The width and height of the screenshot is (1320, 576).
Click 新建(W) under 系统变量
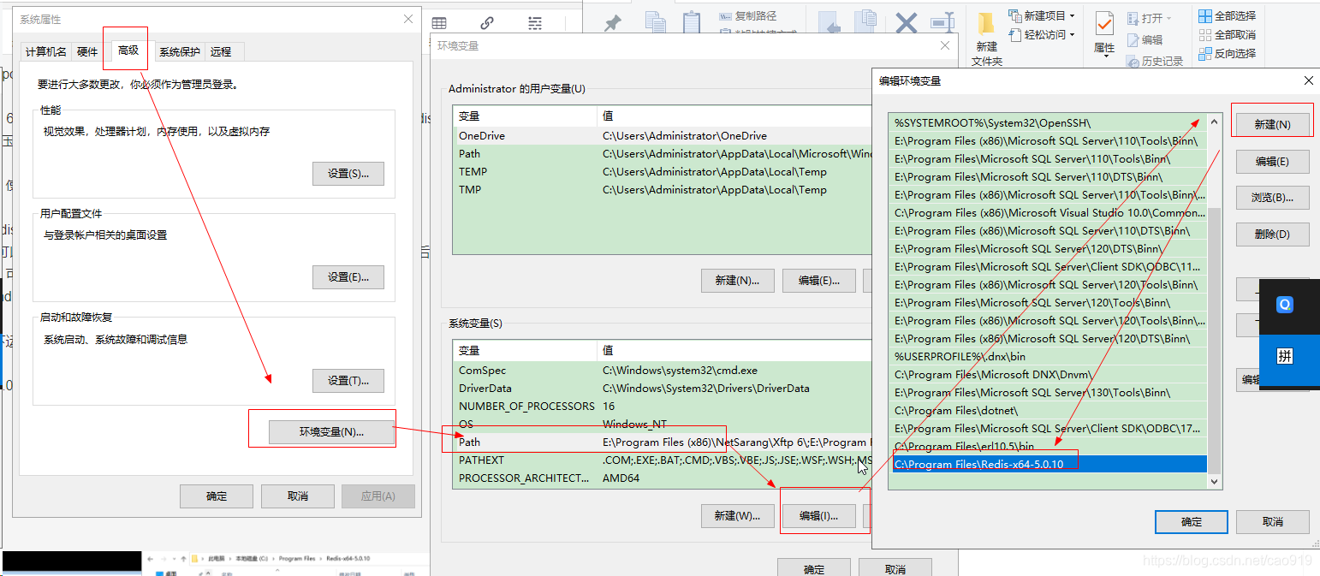coord(738,516)
